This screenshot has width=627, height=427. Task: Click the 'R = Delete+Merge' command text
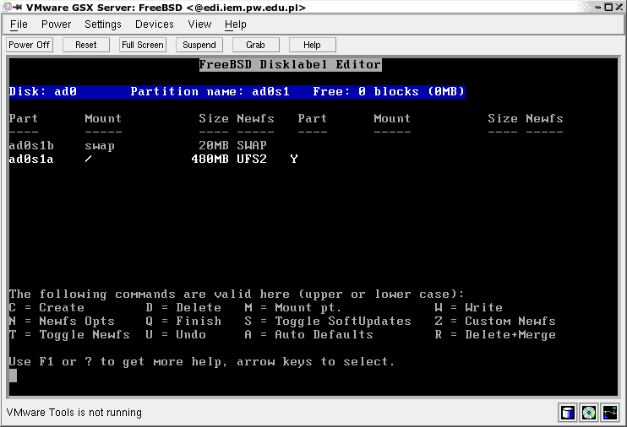click(x=495, y=335)
